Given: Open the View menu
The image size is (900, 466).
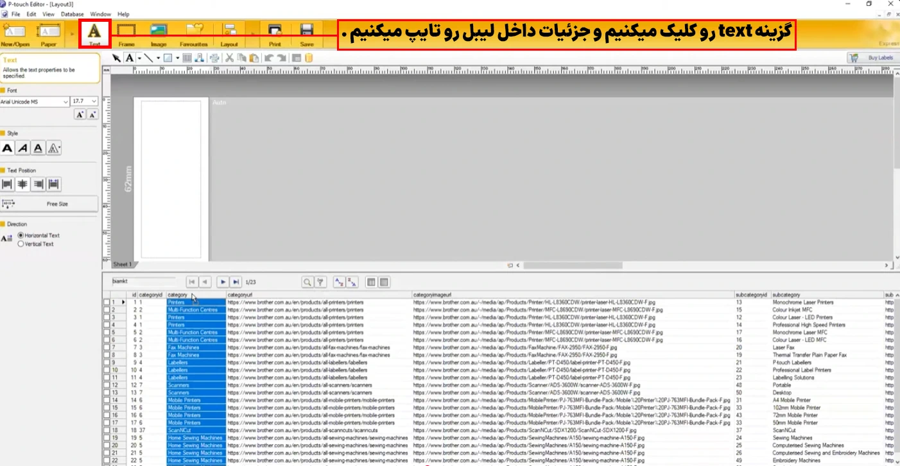Looking at the screenshot, I should (48, 14).
